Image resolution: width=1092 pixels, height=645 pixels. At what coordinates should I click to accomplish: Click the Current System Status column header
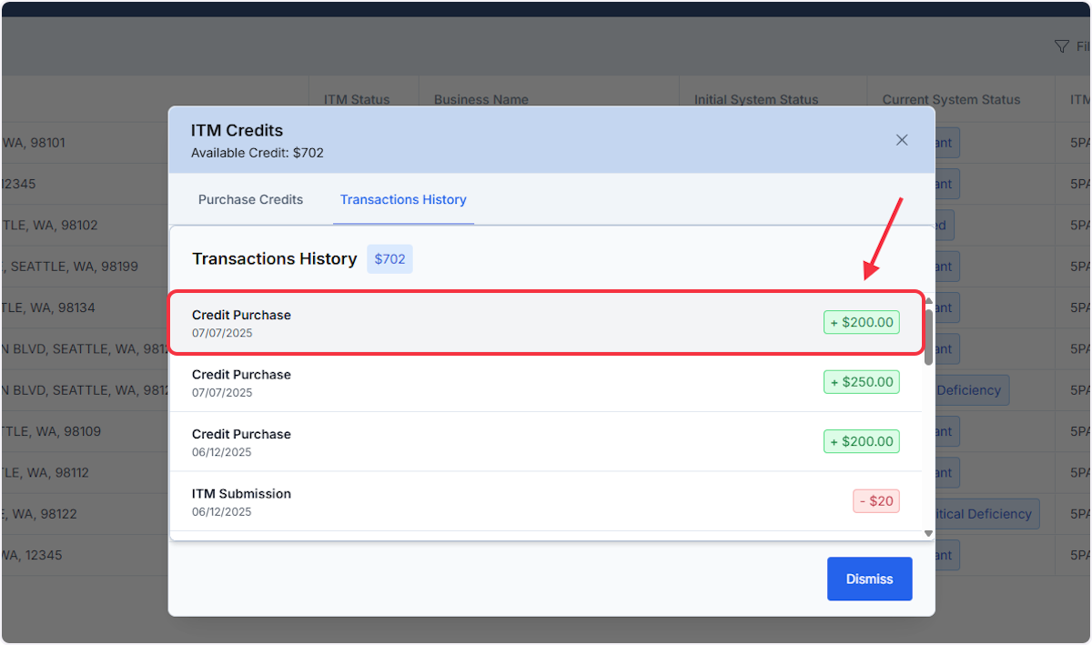click(951, 100)
